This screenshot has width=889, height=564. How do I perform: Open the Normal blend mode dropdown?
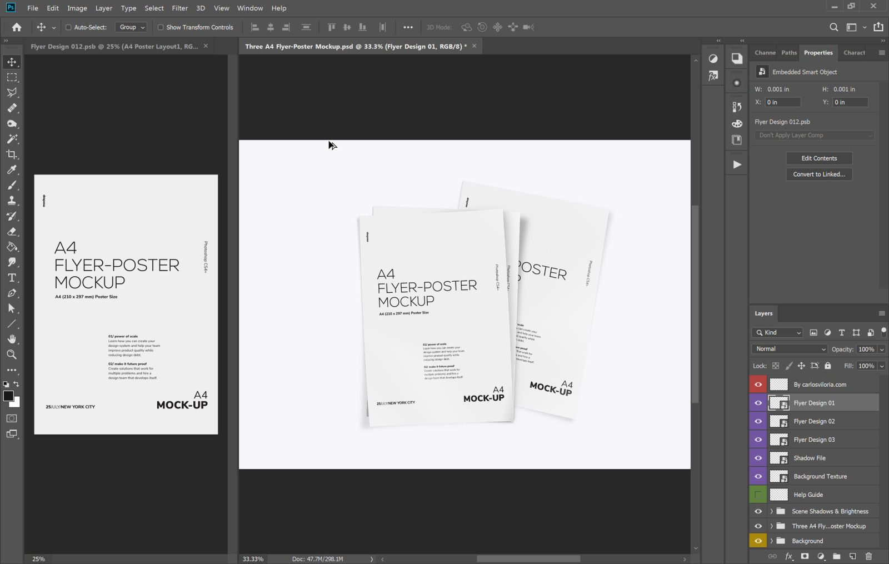[790, 349]
